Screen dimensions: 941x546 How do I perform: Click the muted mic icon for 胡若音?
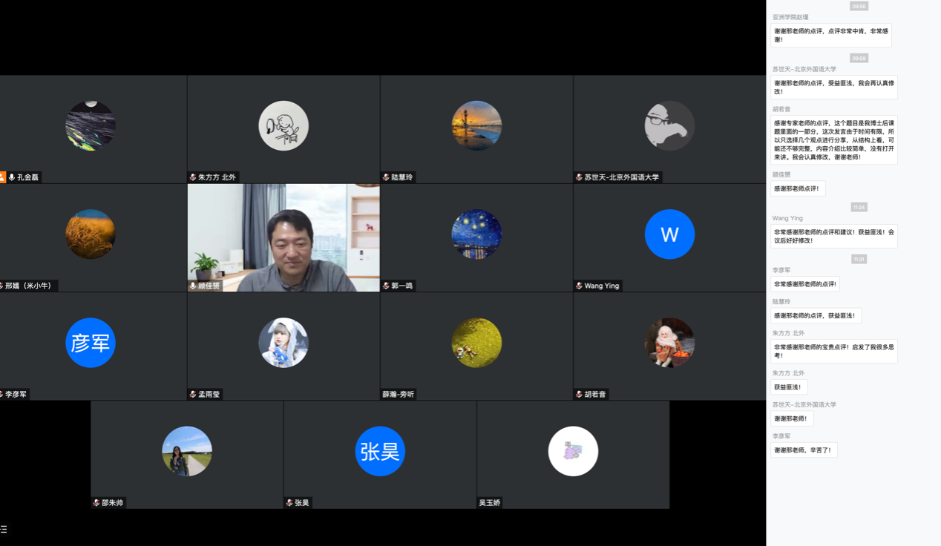579,394
